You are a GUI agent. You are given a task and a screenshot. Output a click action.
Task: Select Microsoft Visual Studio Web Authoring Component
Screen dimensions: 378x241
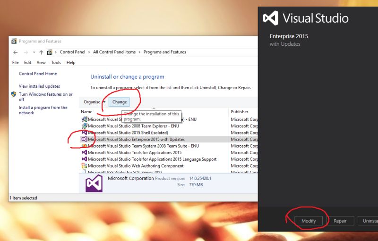click(136, 166)
